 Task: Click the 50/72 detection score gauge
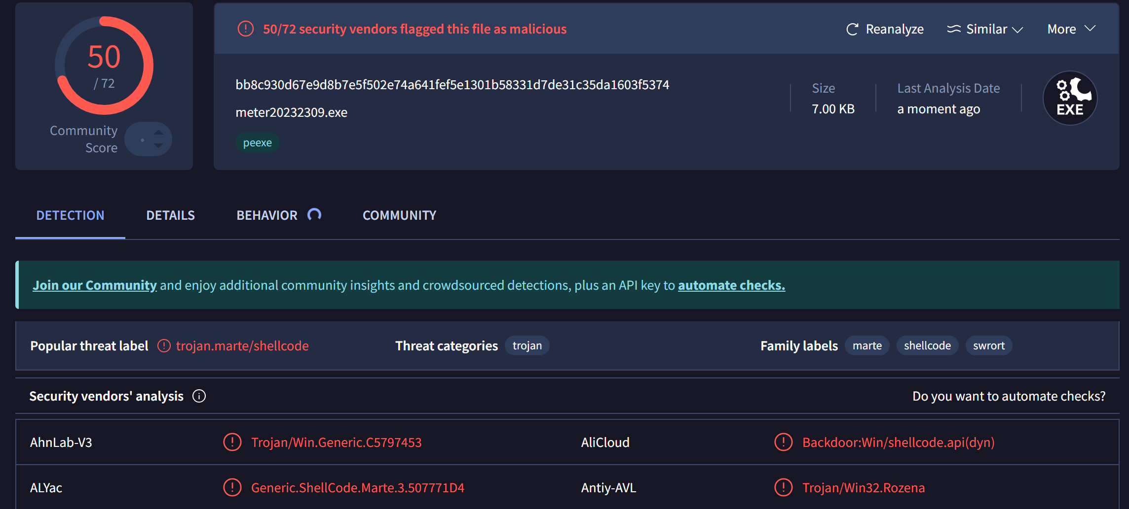[104, 66]
